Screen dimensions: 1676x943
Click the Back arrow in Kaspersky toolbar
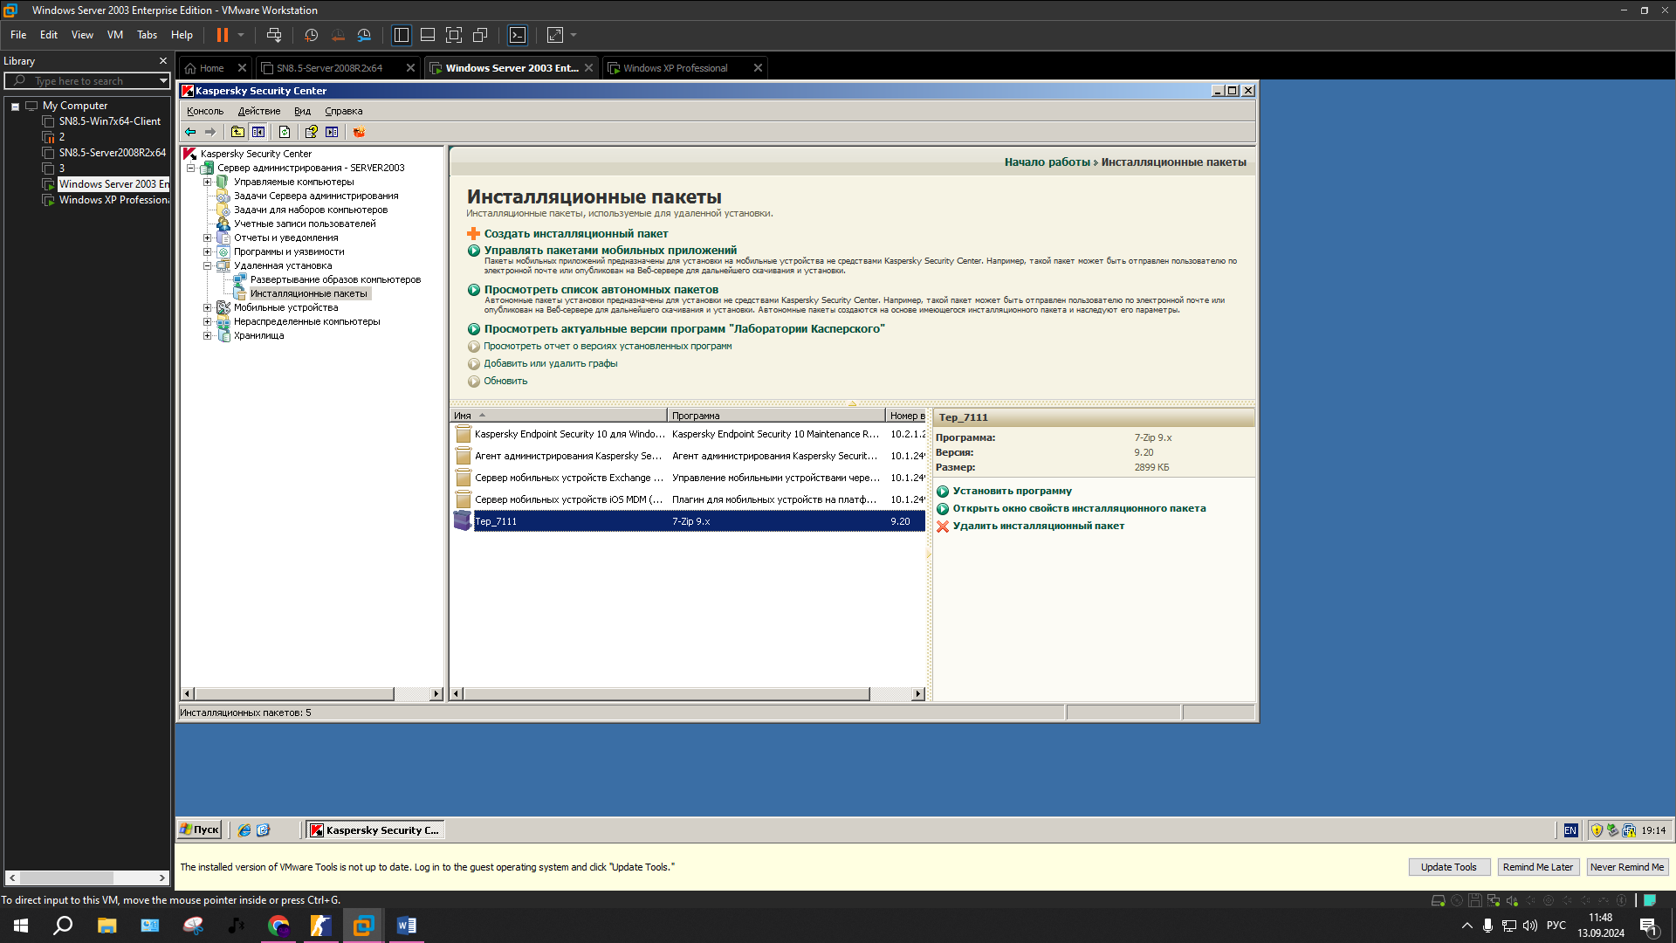(190, 132)
